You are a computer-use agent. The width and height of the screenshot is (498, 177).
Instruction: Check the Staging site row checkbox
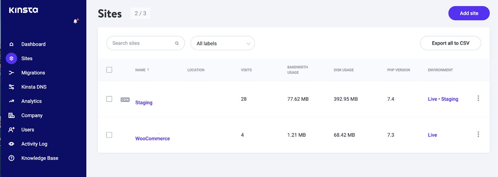pos(109,99)
